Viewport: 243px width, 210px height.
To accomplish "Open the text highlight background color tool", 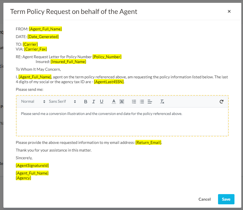I will point(122,101).
